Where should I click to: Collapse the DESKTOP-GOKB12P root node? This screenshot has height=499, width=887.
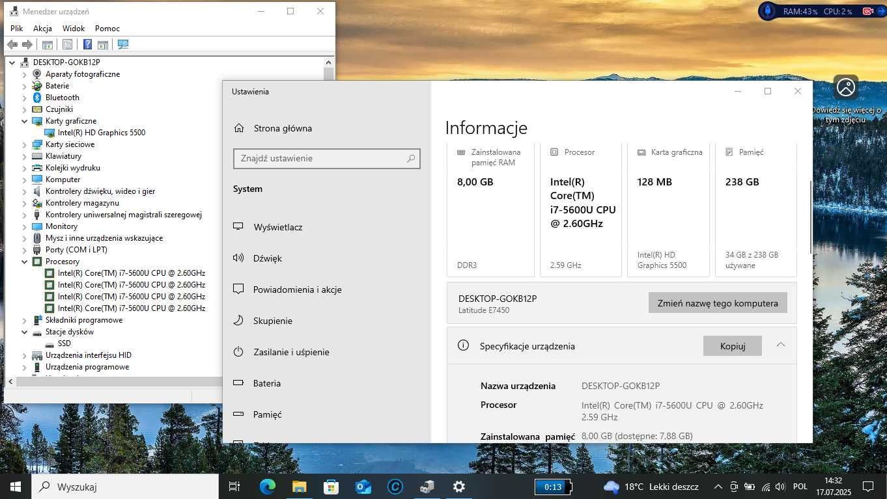[x=12, y=62]
